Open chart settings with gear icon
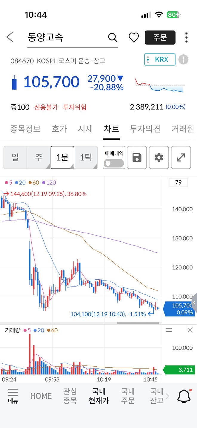 pos(159,157)
